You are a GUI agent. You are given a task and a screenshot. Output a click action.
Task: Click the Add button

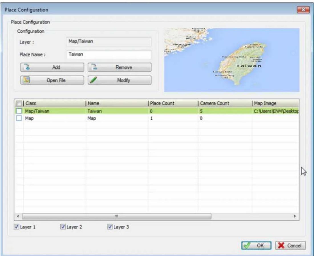click(52, 67)
